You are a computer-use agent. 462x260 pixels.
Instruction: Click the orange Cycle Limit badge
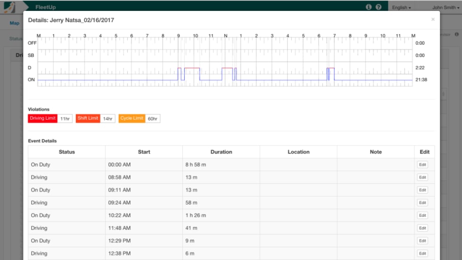tap(132, 118)
